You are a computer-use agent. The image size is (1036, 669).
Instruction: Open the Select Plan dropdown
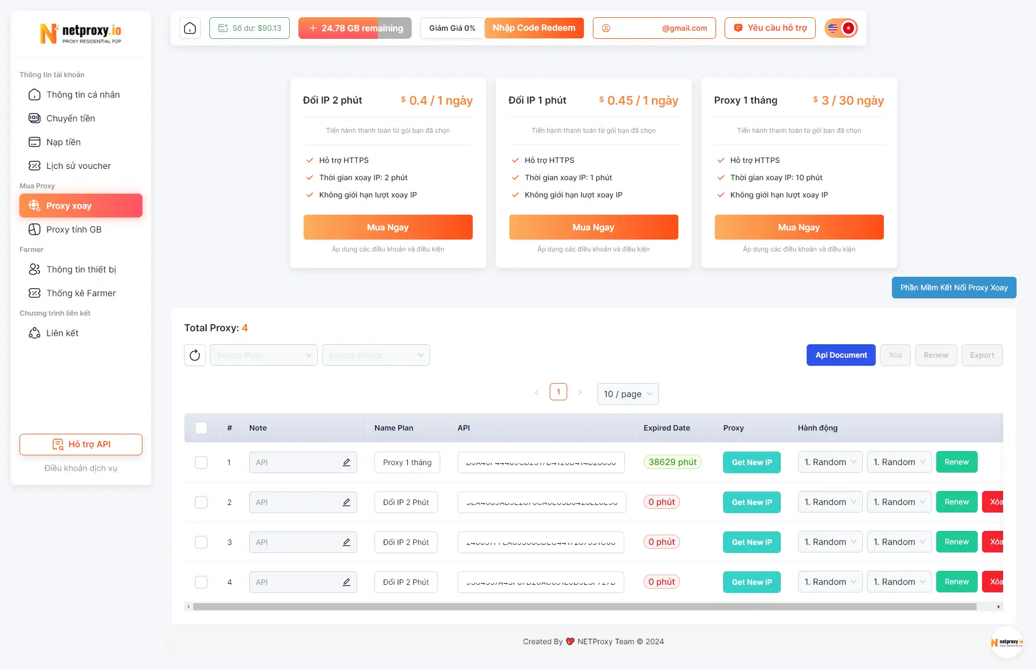pos(264,355)
